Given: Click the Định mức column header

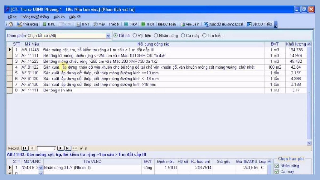Looking at the screenshot, I should pos(166,162).
